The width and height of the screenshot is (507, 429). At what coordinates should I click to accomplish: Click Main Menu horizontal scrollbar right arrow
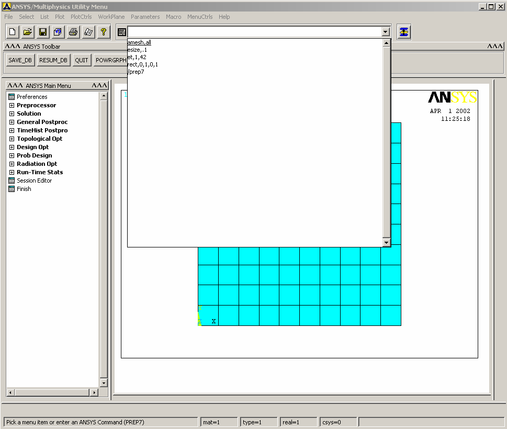(94, 392)
